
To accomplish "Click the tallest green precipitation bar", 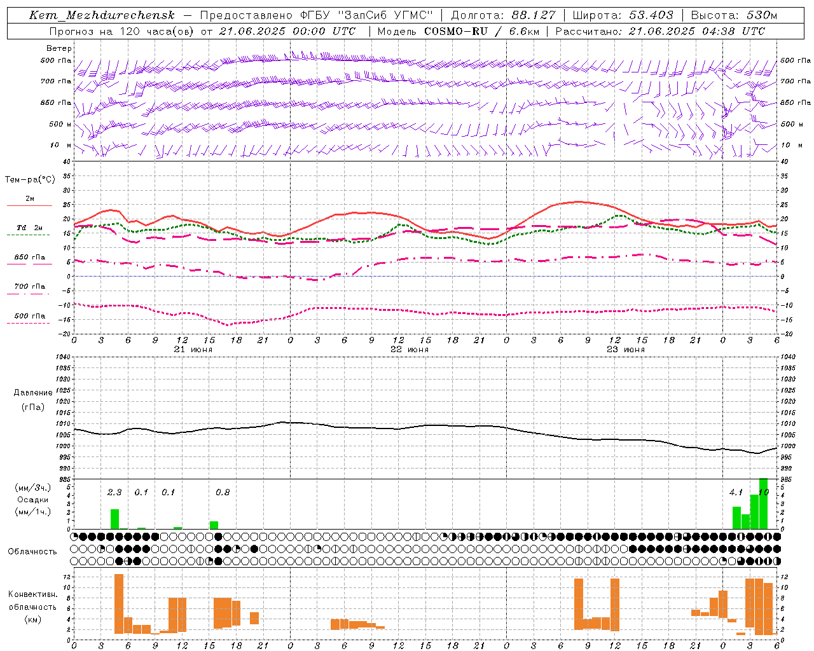I will [x=763, y=504].
